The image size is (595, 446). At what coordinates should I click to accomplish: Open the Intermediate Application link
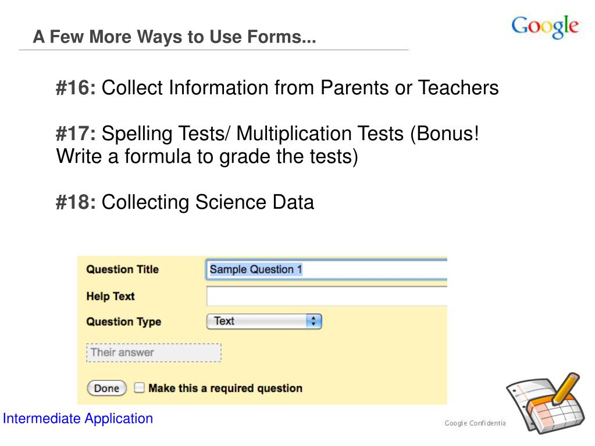pos(78,419)
